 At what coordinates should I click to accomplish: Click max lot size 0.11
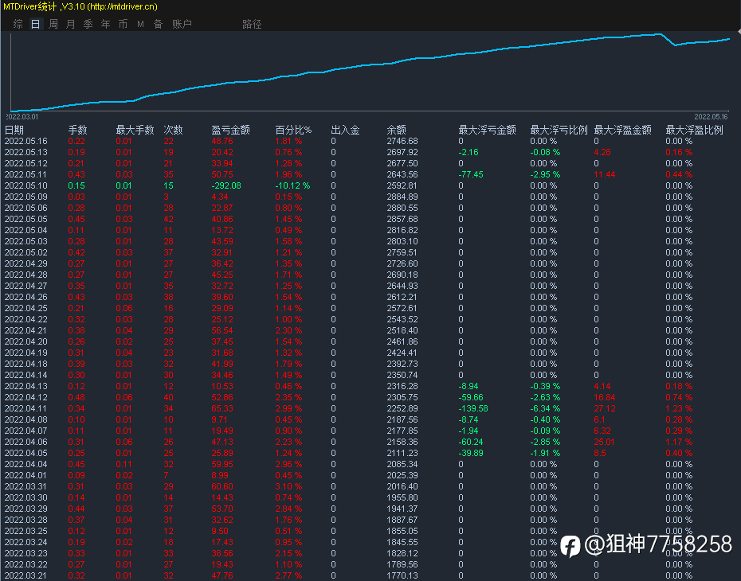coord(123,465)
